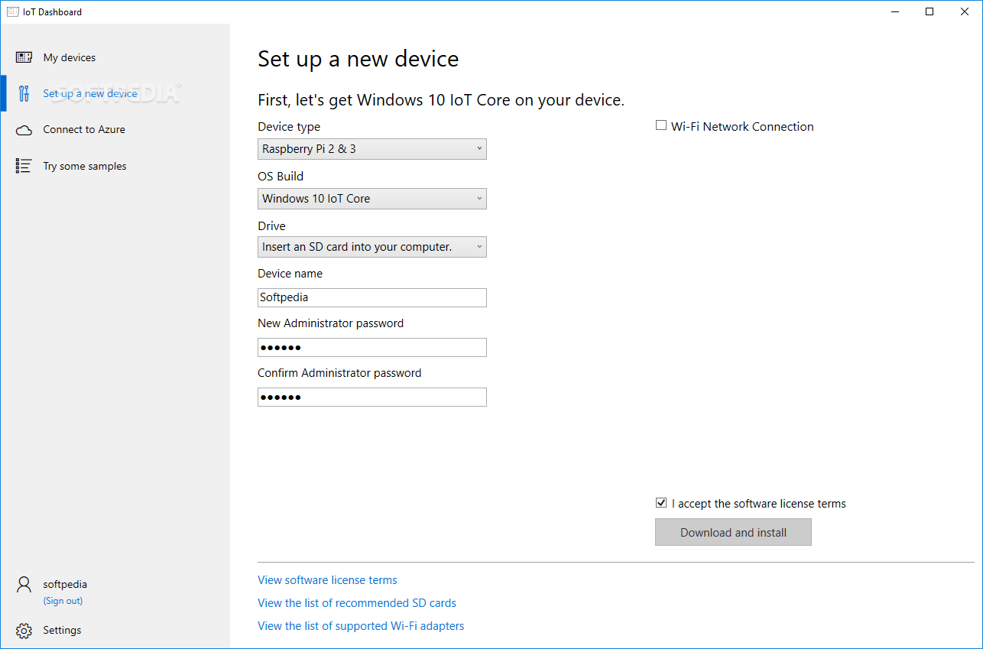View the list of recommended SD cards
Screen dimensions: 983x649
click(357, 603)
